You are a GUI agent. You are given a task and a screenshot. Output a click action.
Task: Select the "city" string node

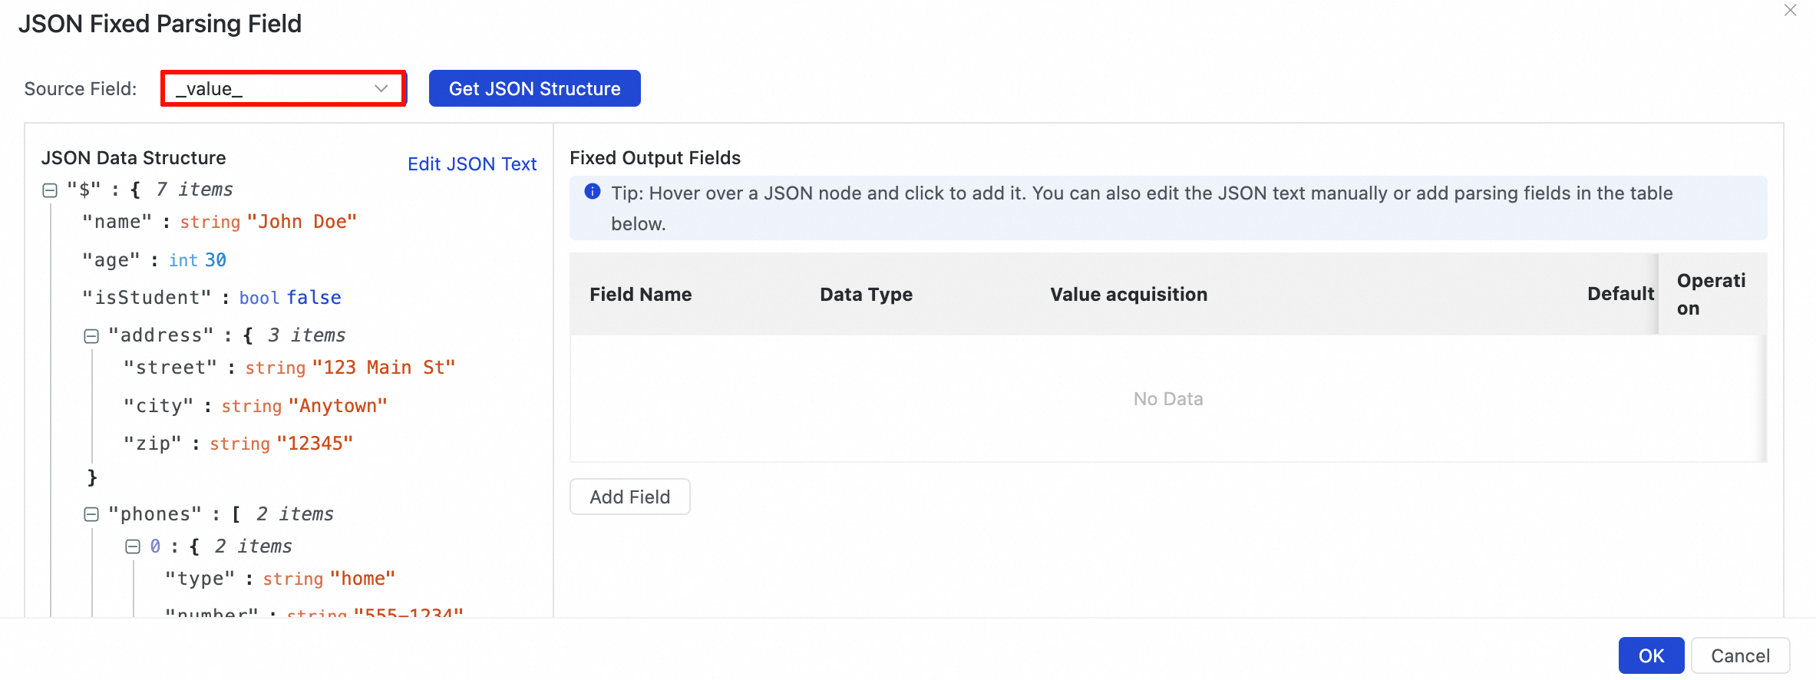pos(159,407)
